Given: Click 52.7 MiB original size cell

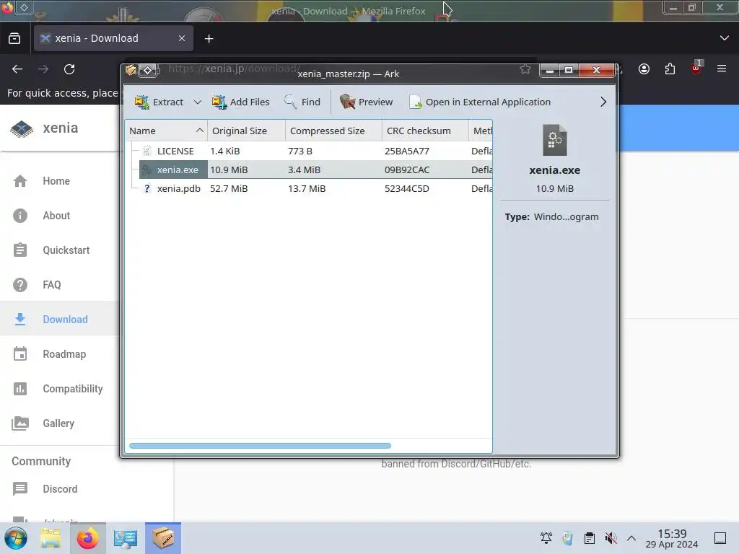Looking at the screenshot, I should point(229,188).
